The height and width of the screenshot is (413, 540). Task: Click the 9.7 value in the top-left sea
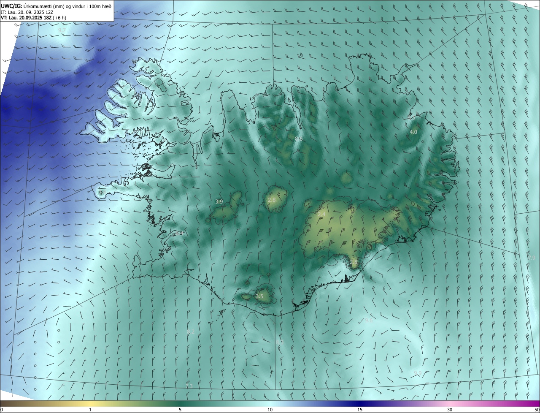62,31
